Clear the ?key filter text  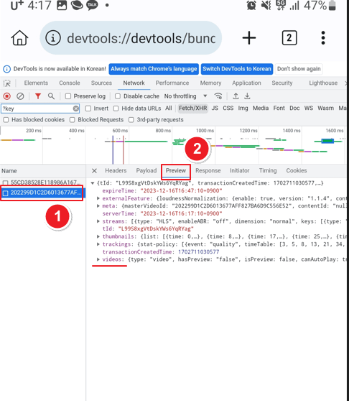tap(76, 109)
